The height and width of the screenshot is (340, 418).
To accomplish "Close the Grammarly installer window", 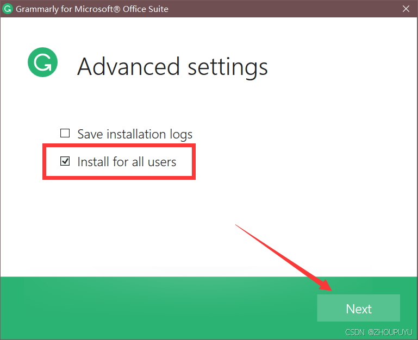I will click(x=405, y=9).
